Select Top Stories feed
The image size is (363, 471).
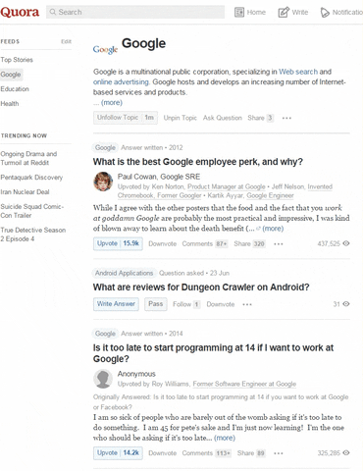17,60
